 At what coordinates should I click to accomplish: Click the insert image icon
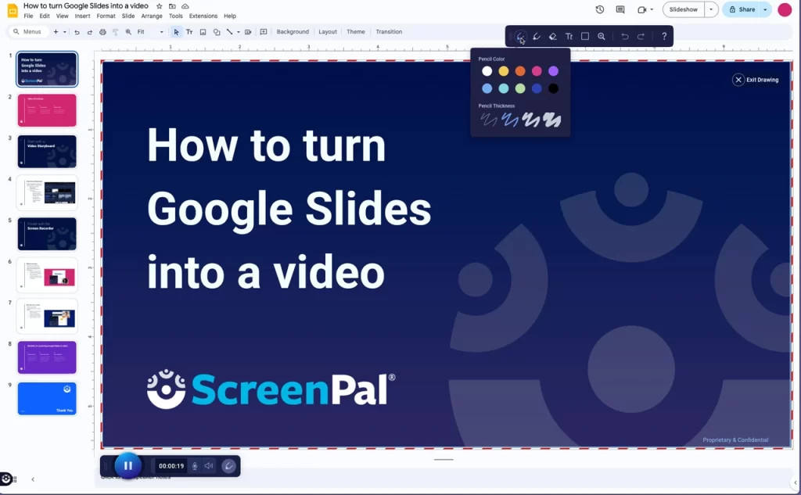(x=203, y=32)
